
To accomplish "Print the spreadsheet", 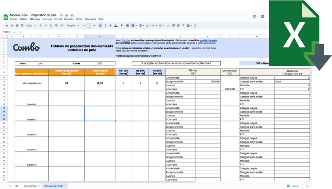I will 17,26.
